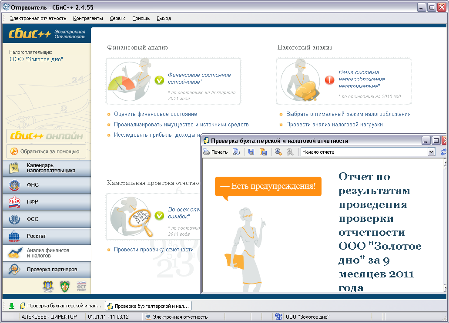449x323 pixels.
Task: Open the Электронная отчетность menu
Action: pyautogui.click(x=38, y=18)
